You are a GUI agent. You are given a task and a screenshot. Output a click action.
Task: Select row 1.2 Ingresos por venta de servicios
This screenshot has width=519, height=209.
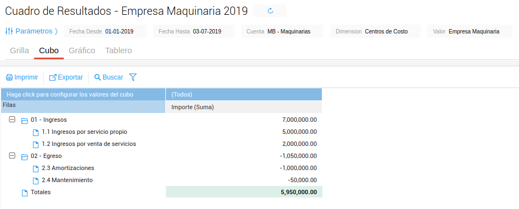89,144
